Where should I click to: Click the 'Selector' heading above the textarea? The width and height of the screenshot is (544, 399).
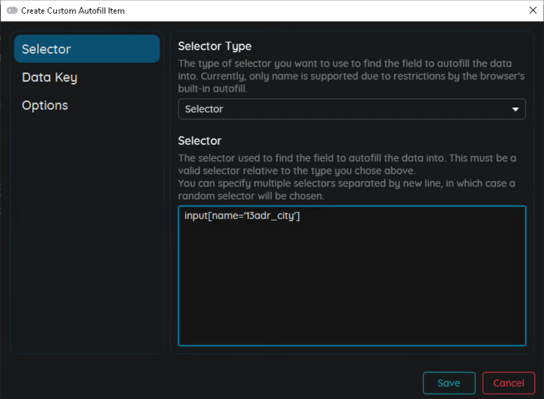click(x=199, y=141)
